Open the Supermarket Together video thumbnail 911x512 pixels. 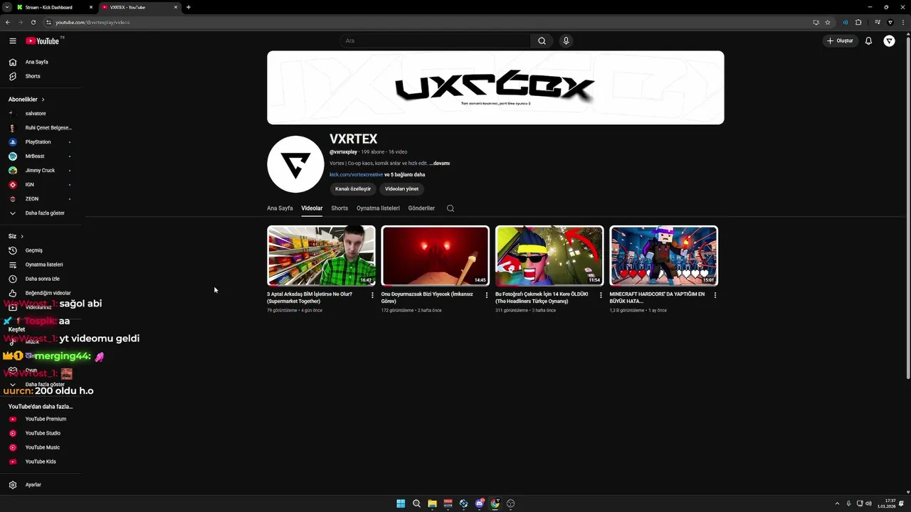[x=321, y=256]
